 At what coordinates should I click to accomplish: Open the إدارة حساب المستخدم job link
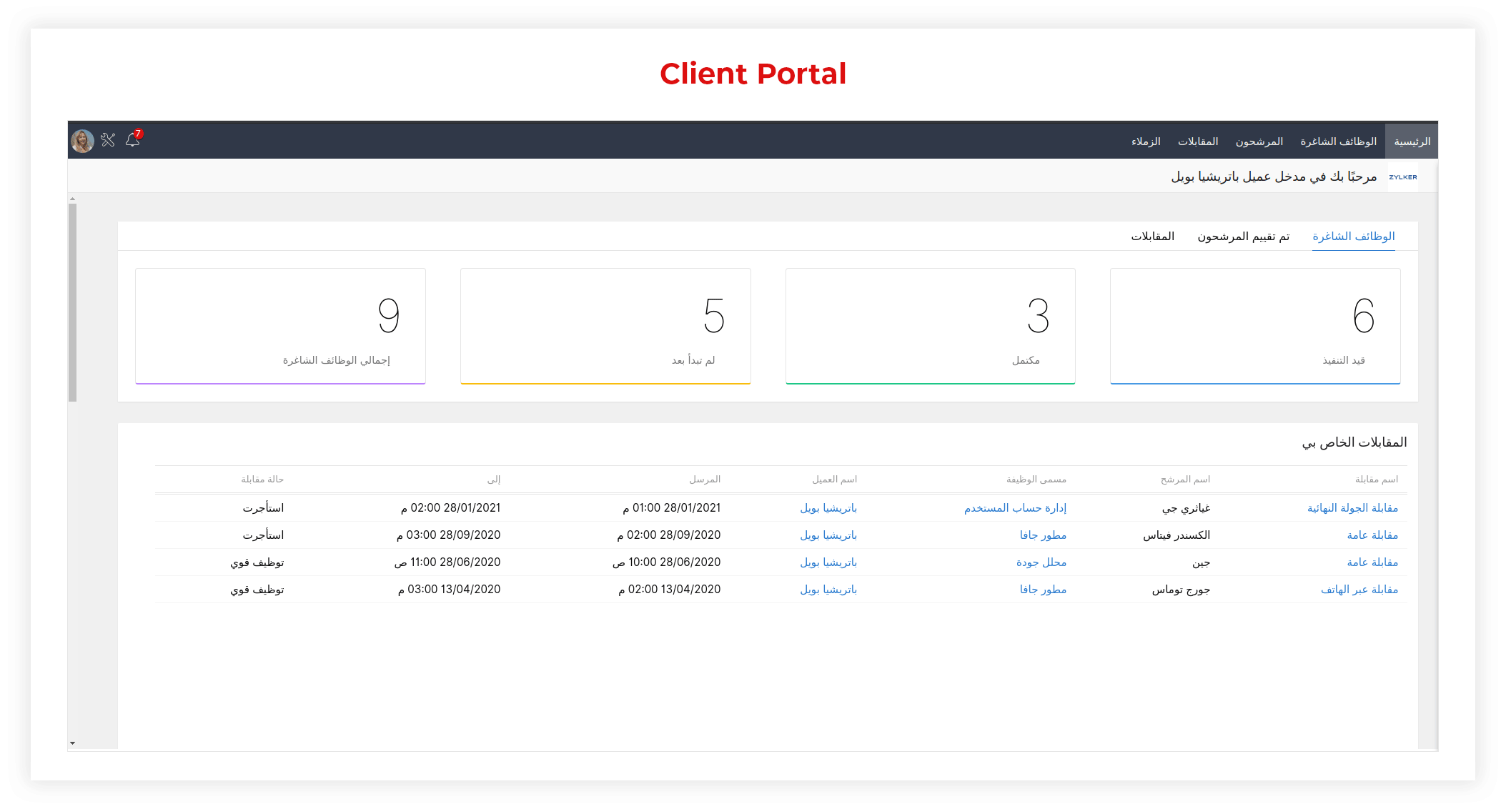pyautogui.click(x=1015, y=508)
